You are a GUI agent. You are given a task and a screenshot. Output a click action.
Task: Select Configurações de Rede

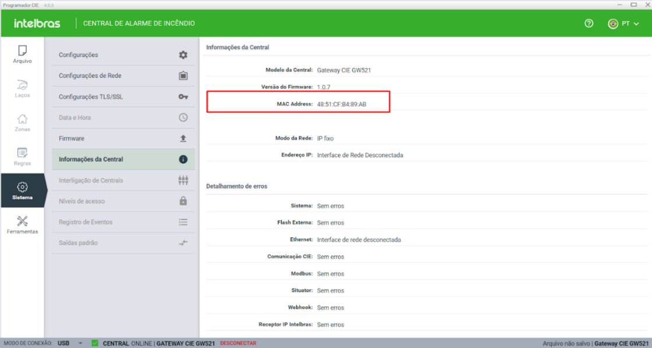123,76
